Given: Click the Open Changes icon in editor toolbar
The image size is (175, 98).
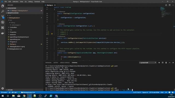Looking at the screenshot, I should pos(166,5).
